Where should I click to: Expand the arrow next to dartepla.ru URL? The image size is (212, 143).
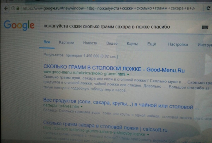pos(82,107)
